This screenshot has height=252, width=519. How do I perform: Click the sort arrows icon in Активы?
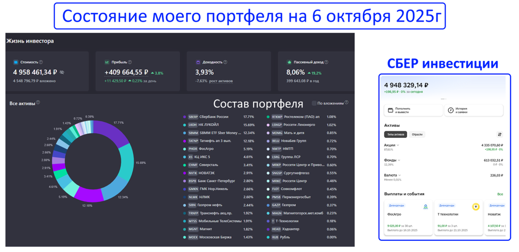[499, 134]
